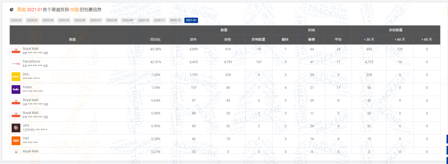Click the 0.28% percentage for TNT
The height and width of the screenshot is (164, 448).
(156, 139)
